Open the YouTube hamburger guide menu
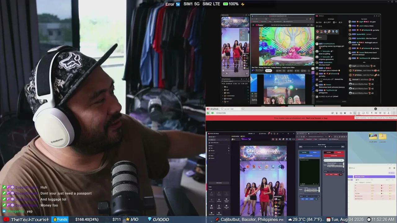 click(253, 25)
